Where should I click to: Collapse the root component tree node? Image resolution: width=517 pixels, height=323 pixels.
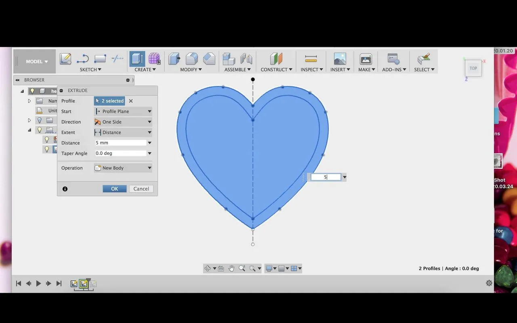click(x=23, y=91)
